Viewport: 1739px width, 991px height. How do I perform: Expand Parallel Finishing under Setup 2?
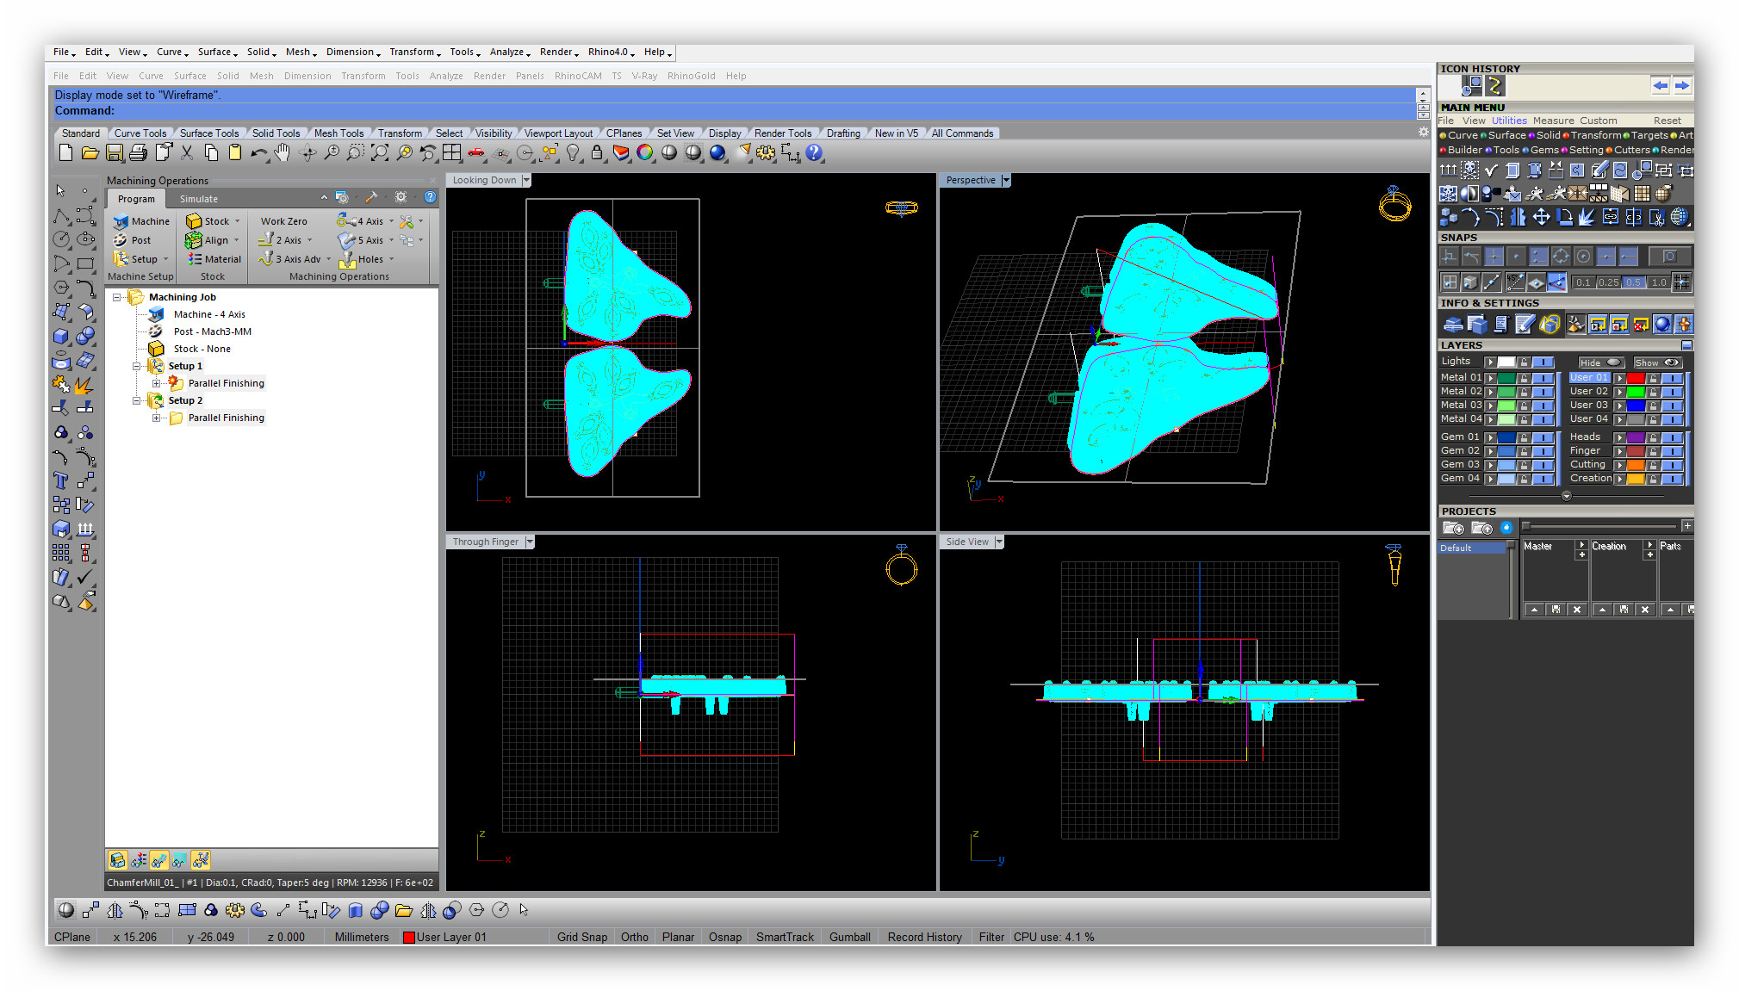click(x=156, y=418)
